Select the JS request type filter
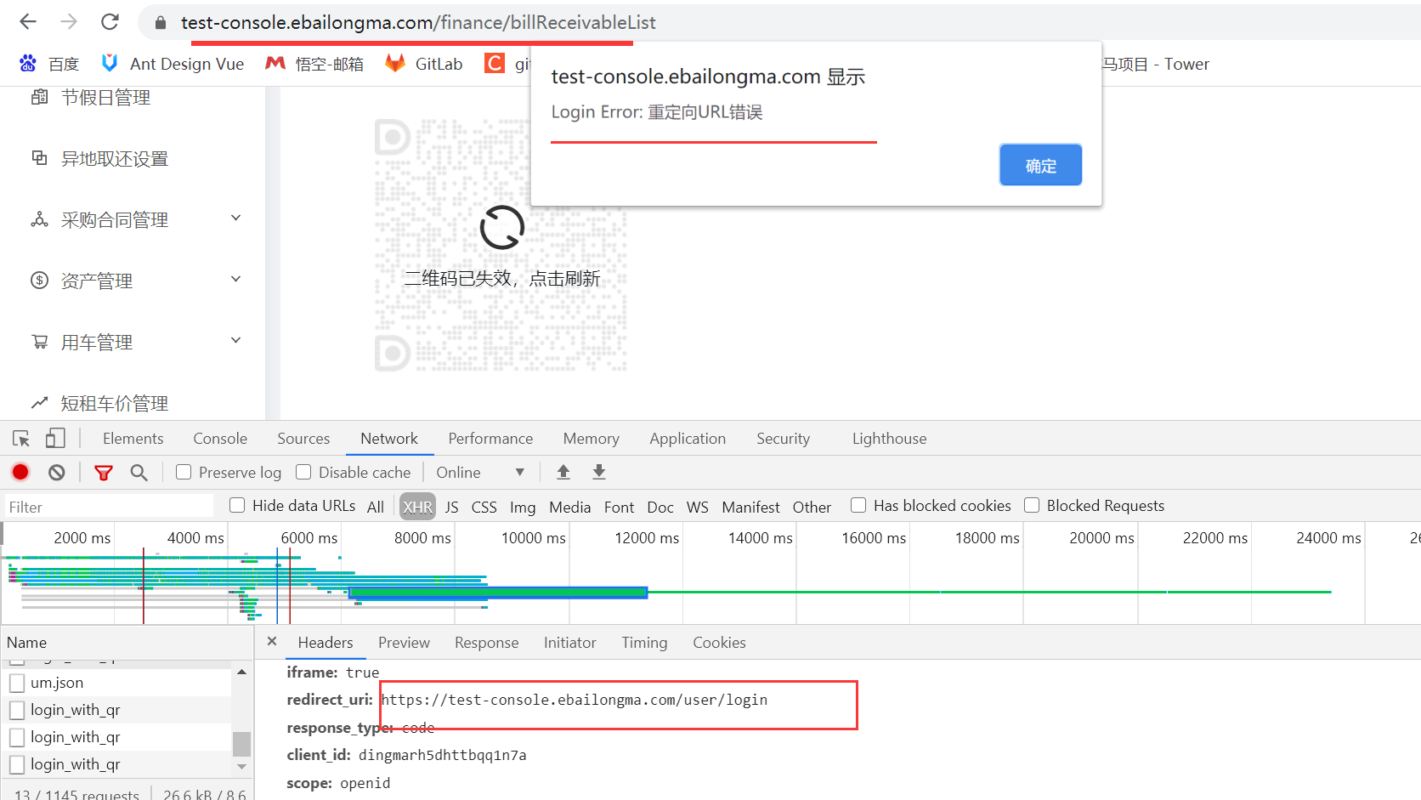Screen dimensions: 1421x800 point(452,507)
